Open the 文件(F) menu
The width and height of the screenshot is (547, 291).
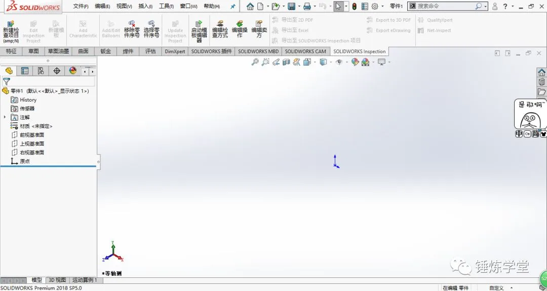(81, 6)
